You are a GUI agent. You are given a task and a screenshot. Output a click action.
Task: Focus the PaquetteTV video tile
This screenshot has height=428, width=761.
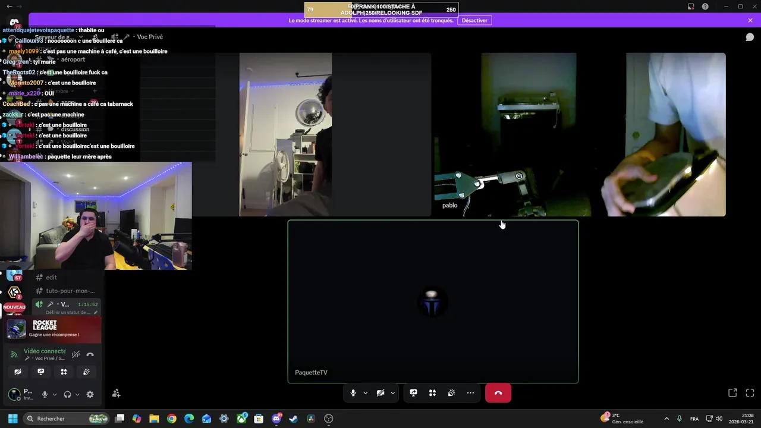(433, 302)
